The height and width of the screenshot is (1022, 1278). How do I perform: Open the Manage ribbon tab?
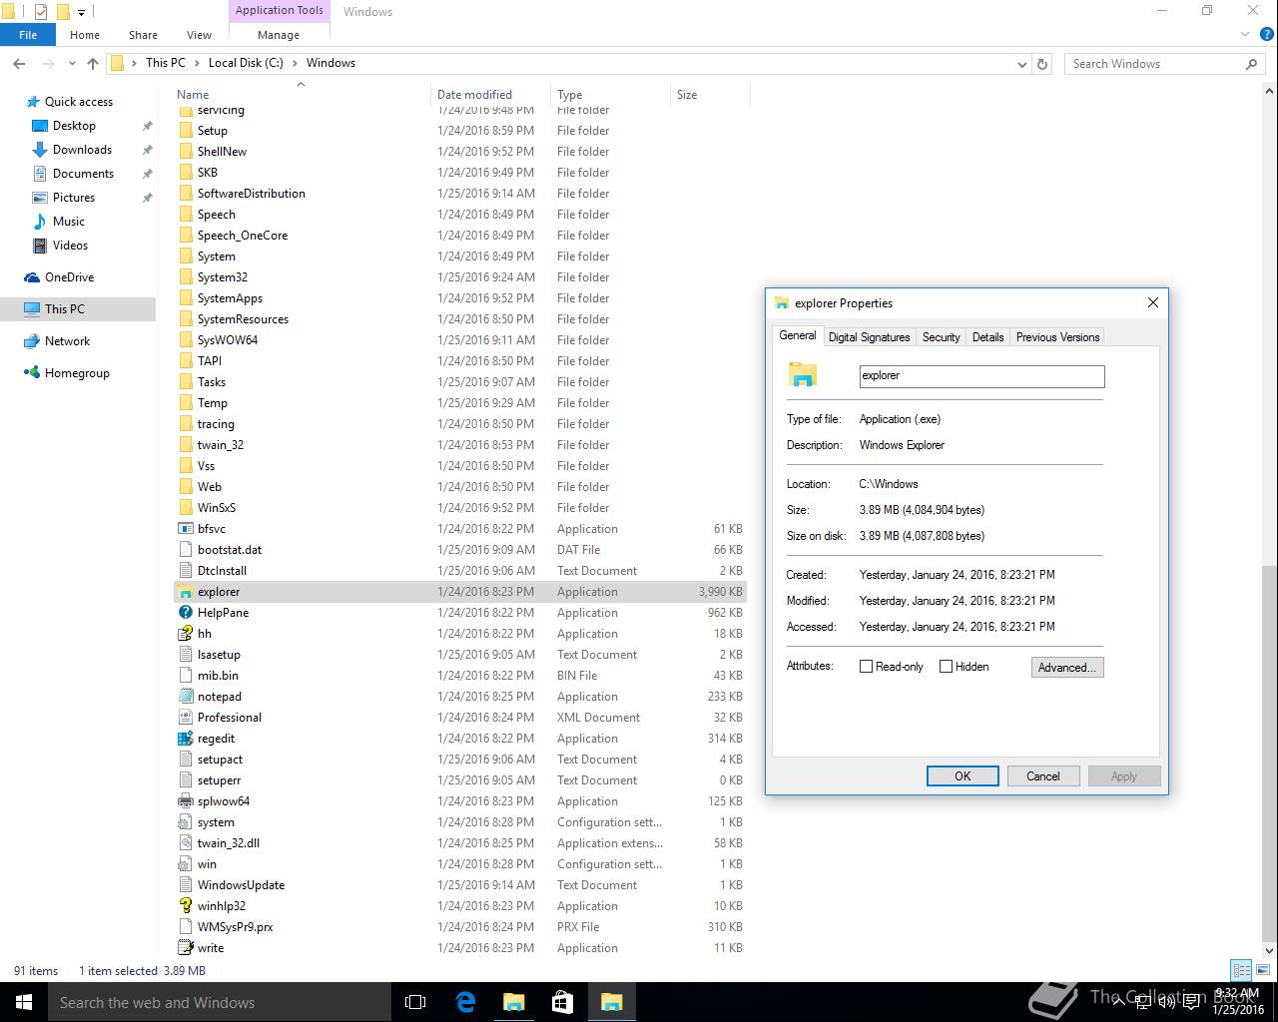coord(279,35)
